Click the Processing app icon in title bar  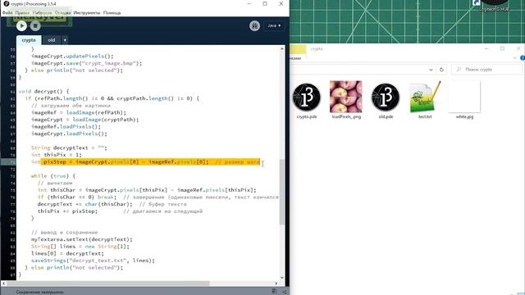pyautogui.click(x=6, y=3)
